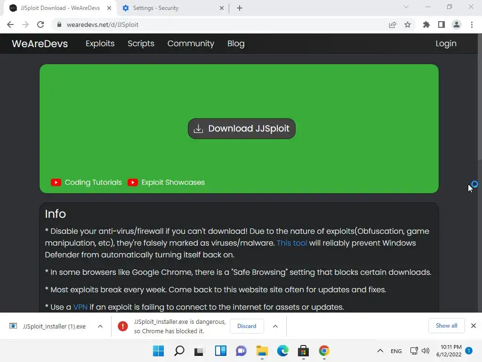Open Task View on taskbar
The image size is (482, 362).
[x=199, y=351]
